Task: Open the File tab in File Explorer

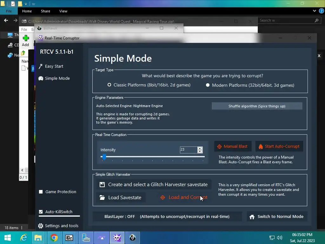Action: [9, 11]
